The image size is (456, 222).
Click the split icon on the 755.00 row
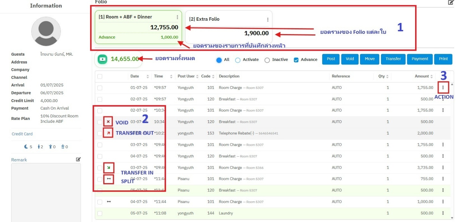pos(109,179)
